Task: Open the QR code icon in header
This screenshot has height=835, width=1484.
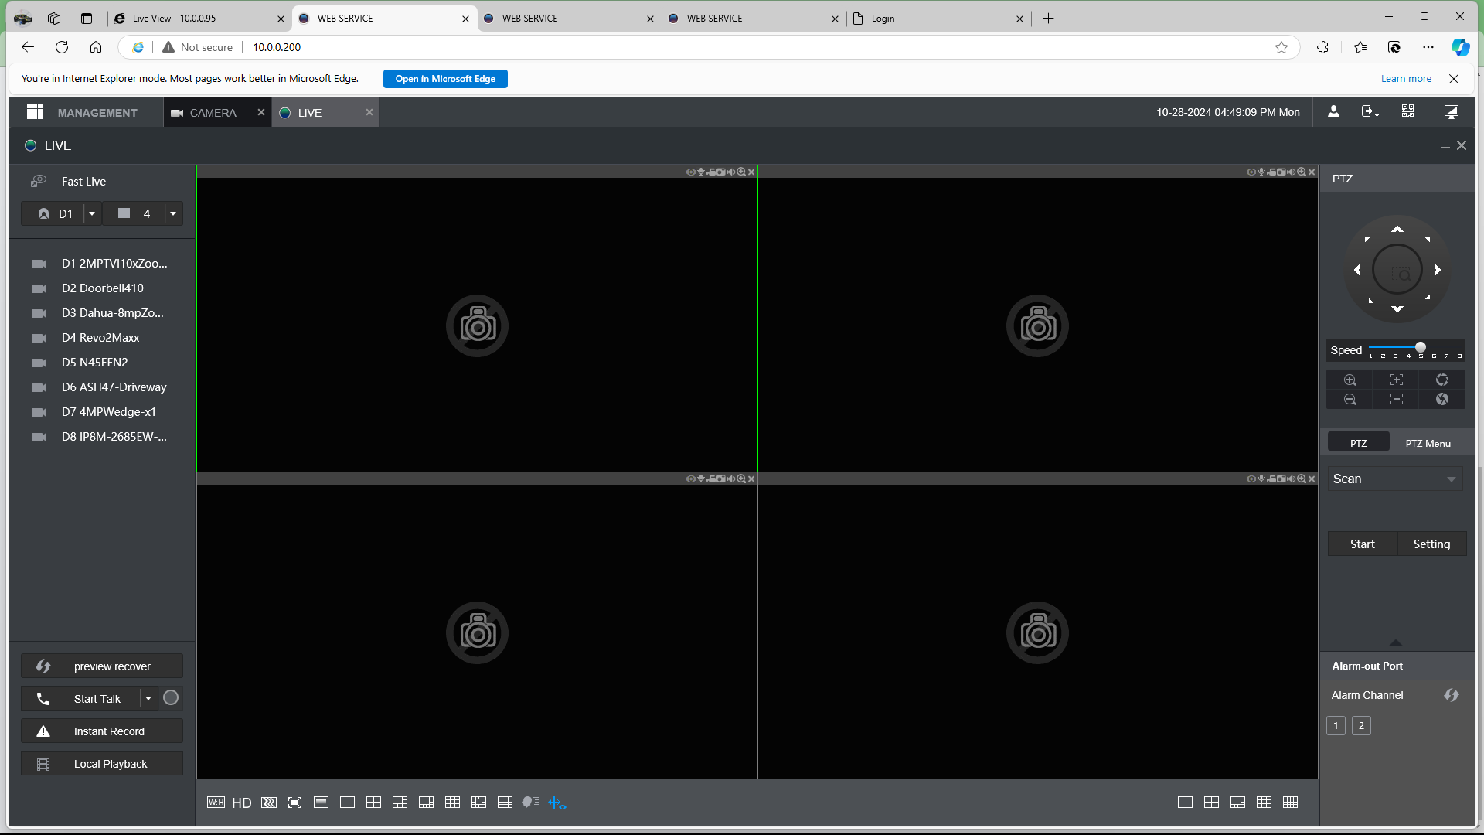Action: pyautogui.click(x=1407, y=112)
